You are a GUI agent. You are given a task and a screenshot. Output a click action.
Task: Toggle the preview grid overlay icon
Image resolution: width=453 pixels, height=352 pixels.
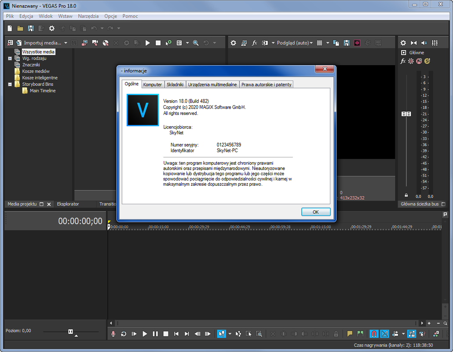click(x=320, y=43)
